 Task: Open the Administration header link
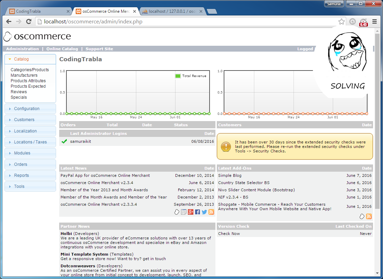click(22, 49)
